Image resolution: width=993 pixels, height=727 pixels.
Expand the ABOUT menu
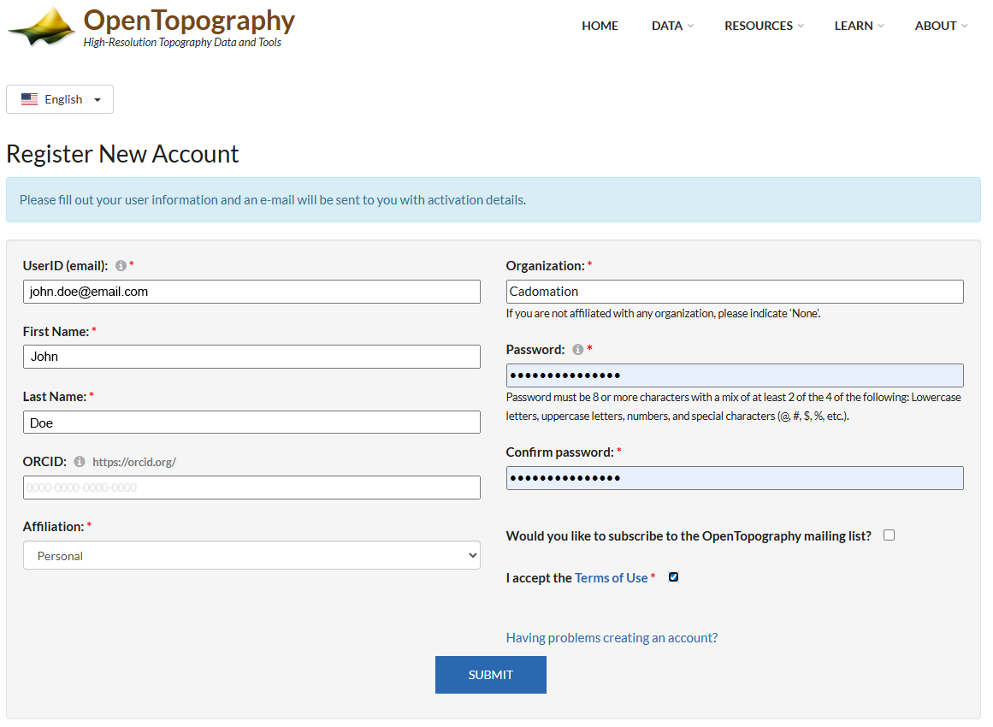(941, 26)
